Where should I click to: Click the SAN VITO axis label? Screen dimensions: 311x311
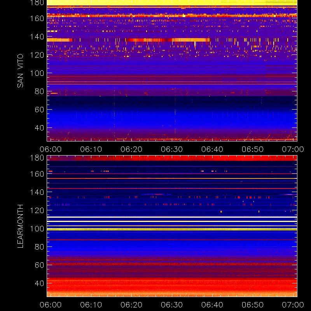click(x=20, y=71)
